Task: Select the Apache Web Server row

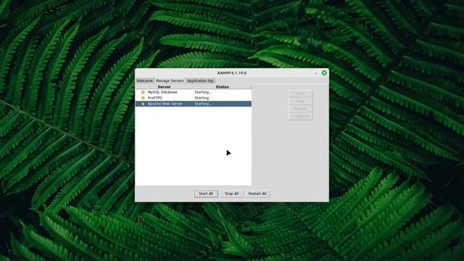Action: tap(194, 104)
